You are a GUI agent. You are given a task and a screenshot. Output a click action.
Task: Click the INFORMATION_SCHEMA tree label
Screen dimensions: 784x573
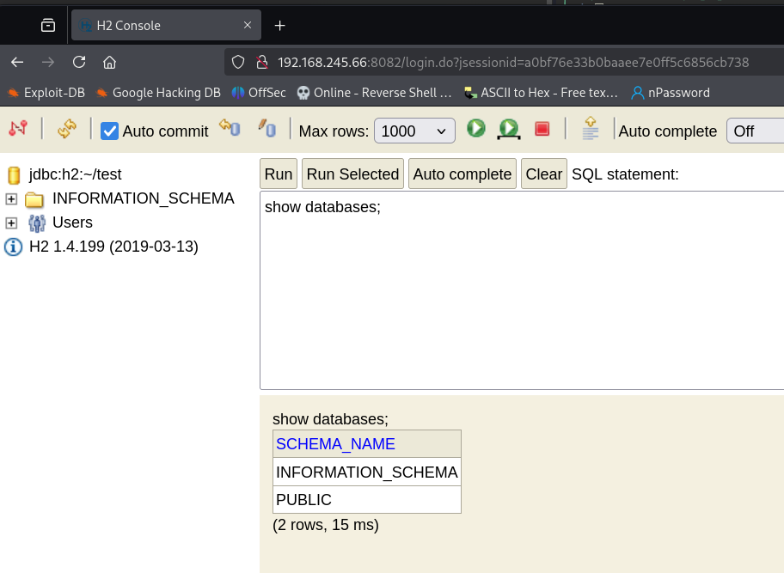tap(143, 198)
